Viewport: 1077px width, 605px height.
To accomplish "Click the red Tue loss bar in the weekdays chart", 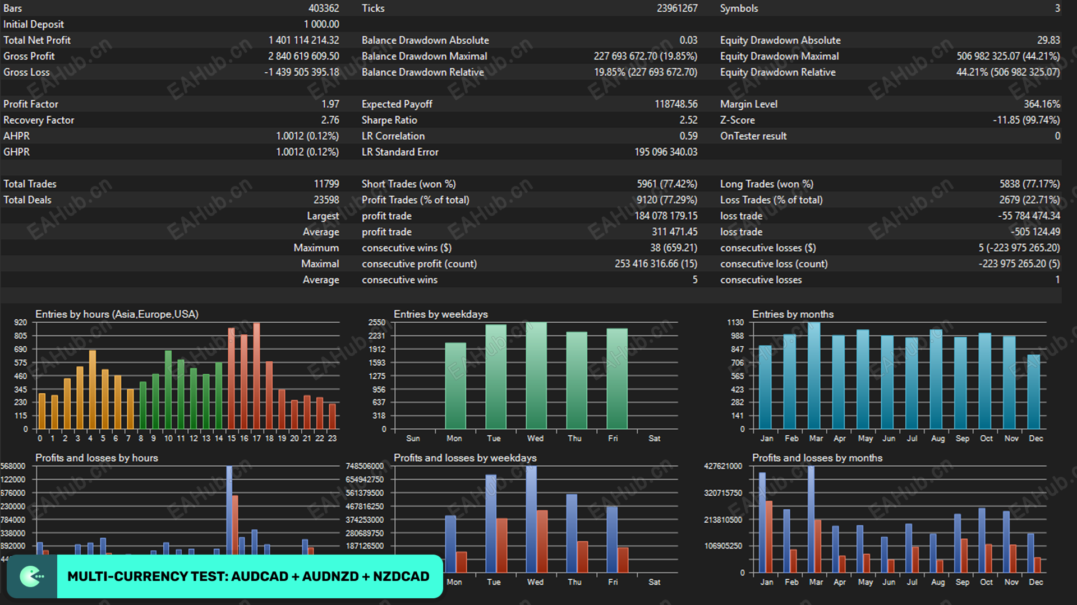I will (501, 544).
